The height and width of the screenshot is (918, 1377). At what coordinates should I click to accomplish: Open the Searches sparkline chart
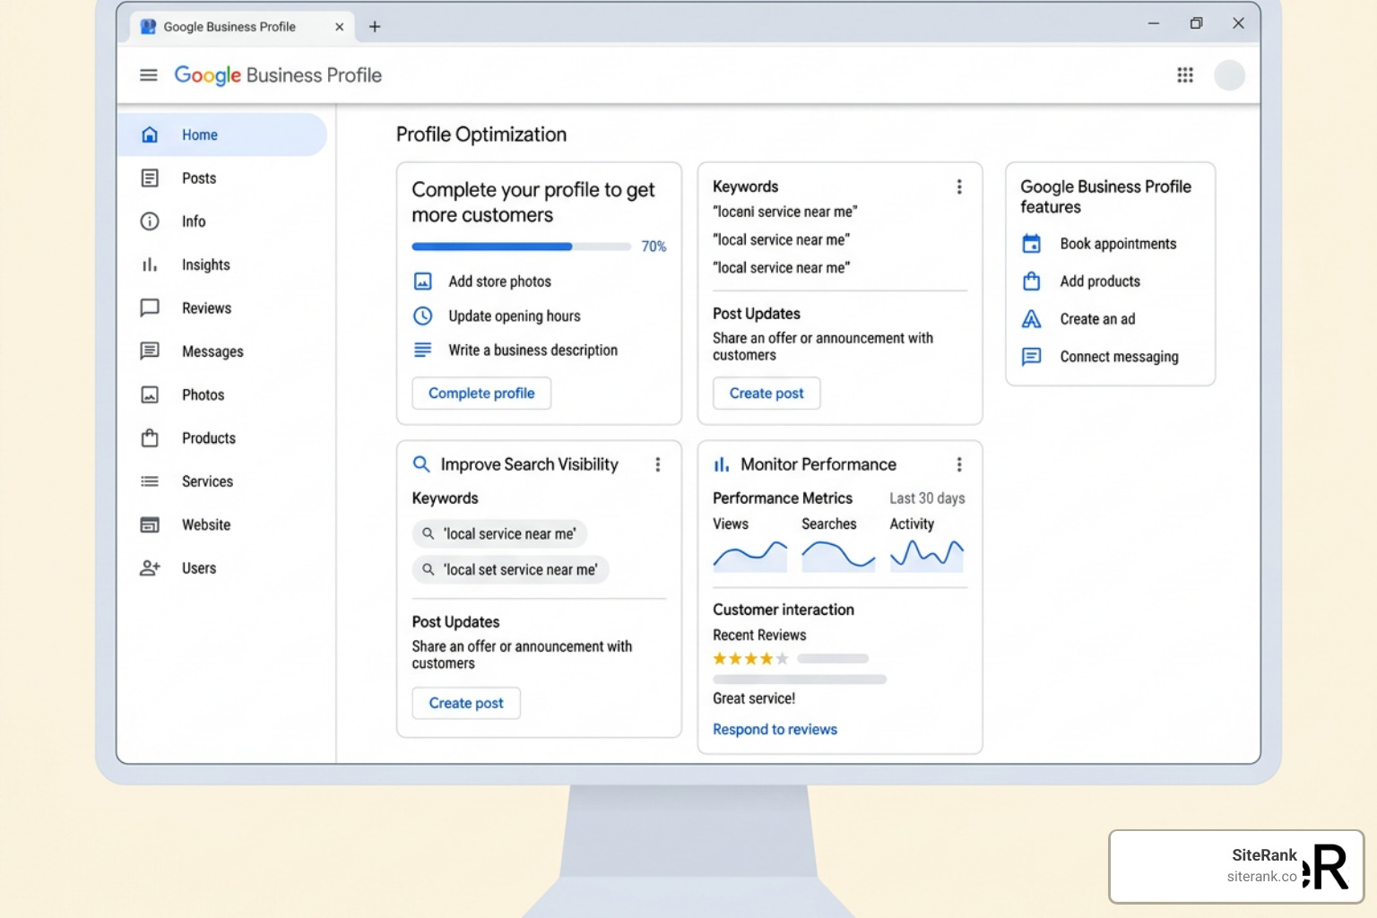[838, 556]
